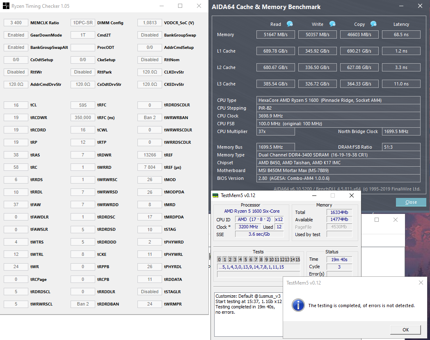Click the tWRWRBAN value Ban 2

[150, 117]
